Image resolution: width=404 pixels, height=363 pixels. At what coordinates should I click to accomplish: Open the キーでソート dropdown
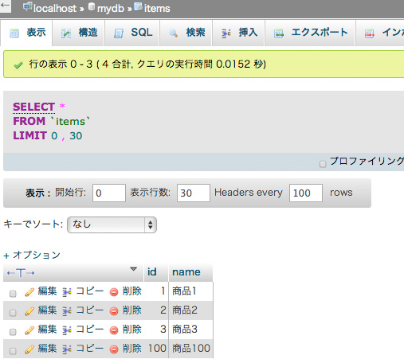[x=112, y=224]
